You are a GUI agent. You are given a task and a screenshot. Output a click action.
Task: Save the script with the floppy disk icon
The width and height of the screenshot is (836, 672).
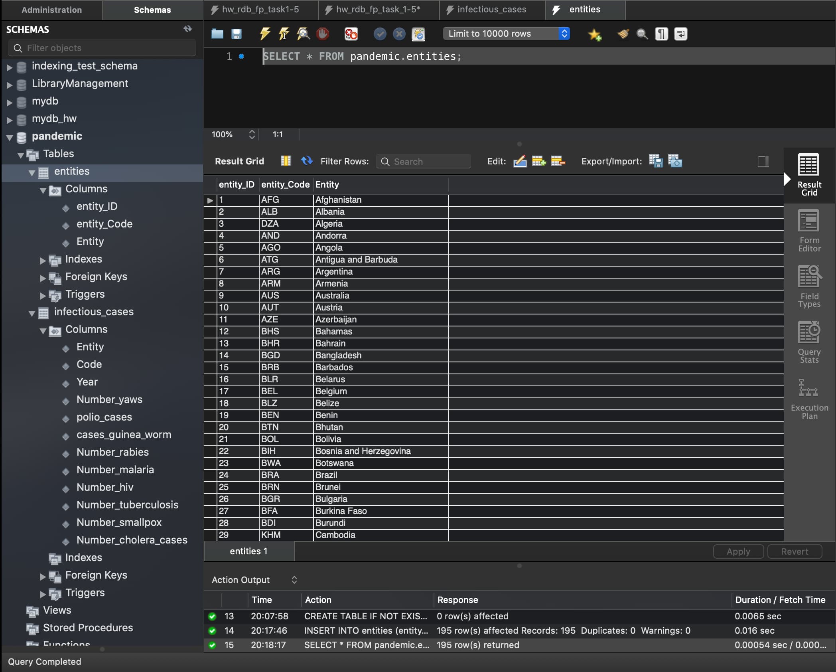[237, 34]
